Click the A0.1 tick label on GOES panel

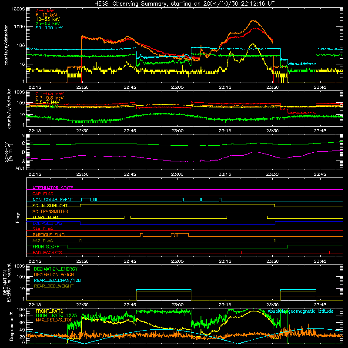click(20, 169)
